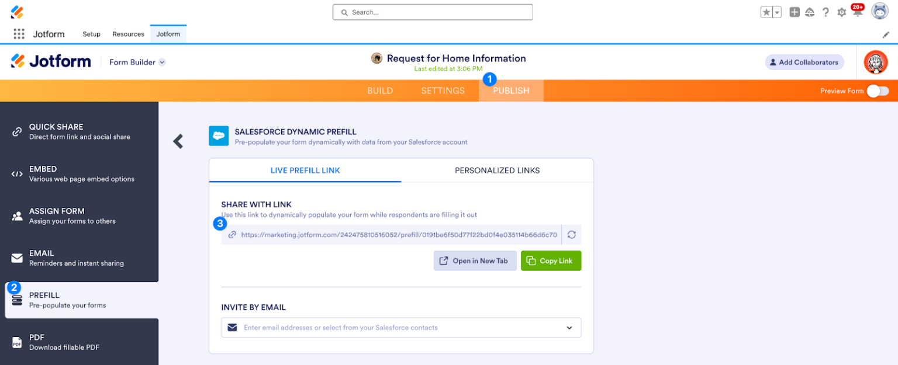Click the favorite star toggle
The width and height of the screenshot is (898, 365).
click(766, 12)
